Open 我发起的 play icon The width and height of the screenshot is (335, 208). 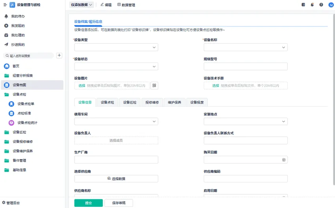point(6,26)
